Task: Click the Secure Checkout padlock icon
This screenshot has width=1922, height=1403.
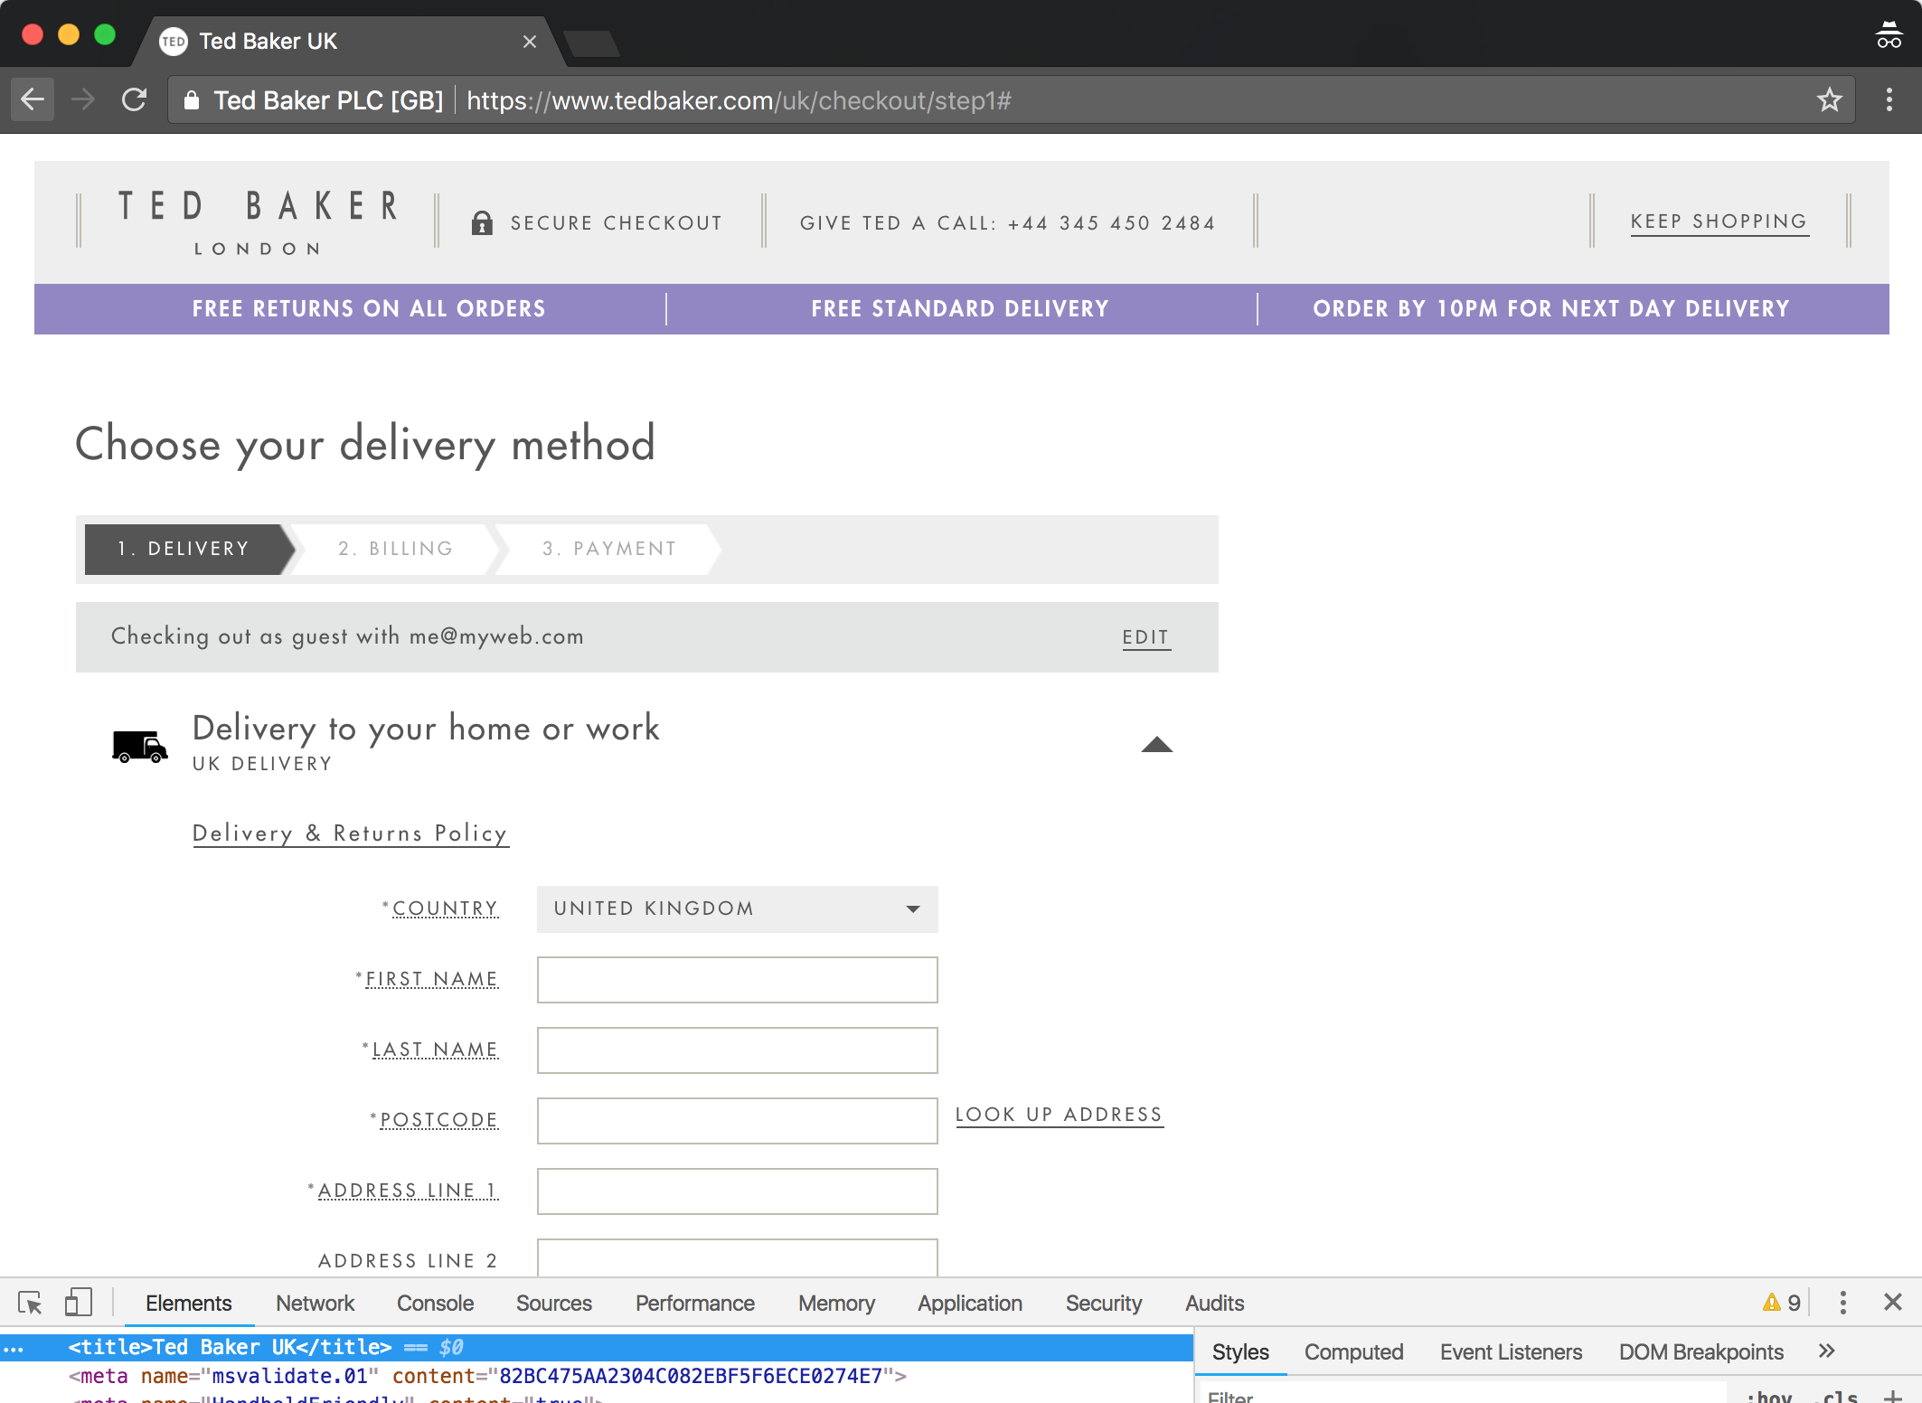Action: click(482, 222)
